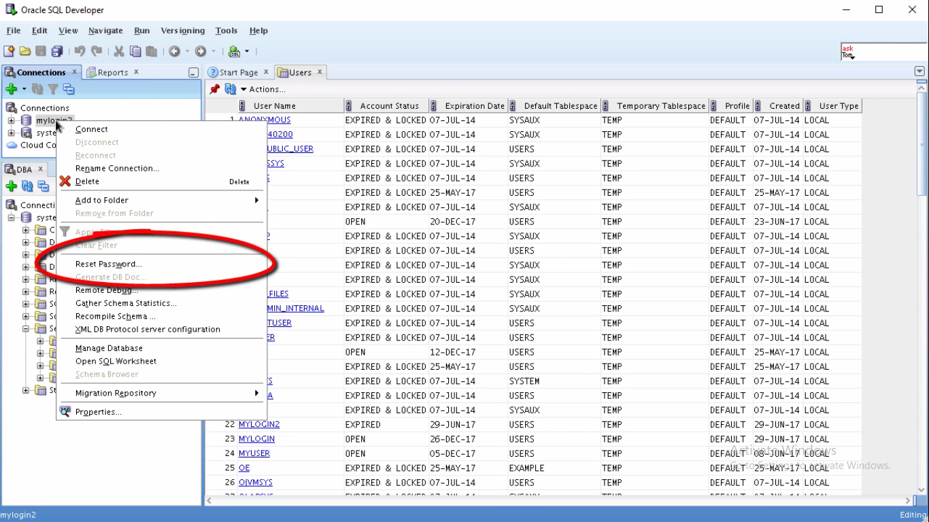Open the Forward history dropdown arrow
This screenshot has width=929, height=522.
(213, 51)
